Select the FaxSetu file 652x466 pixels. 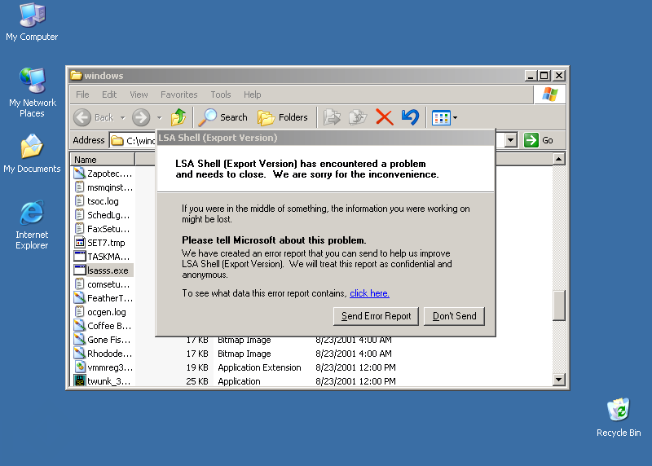click(x=103, y=229)
